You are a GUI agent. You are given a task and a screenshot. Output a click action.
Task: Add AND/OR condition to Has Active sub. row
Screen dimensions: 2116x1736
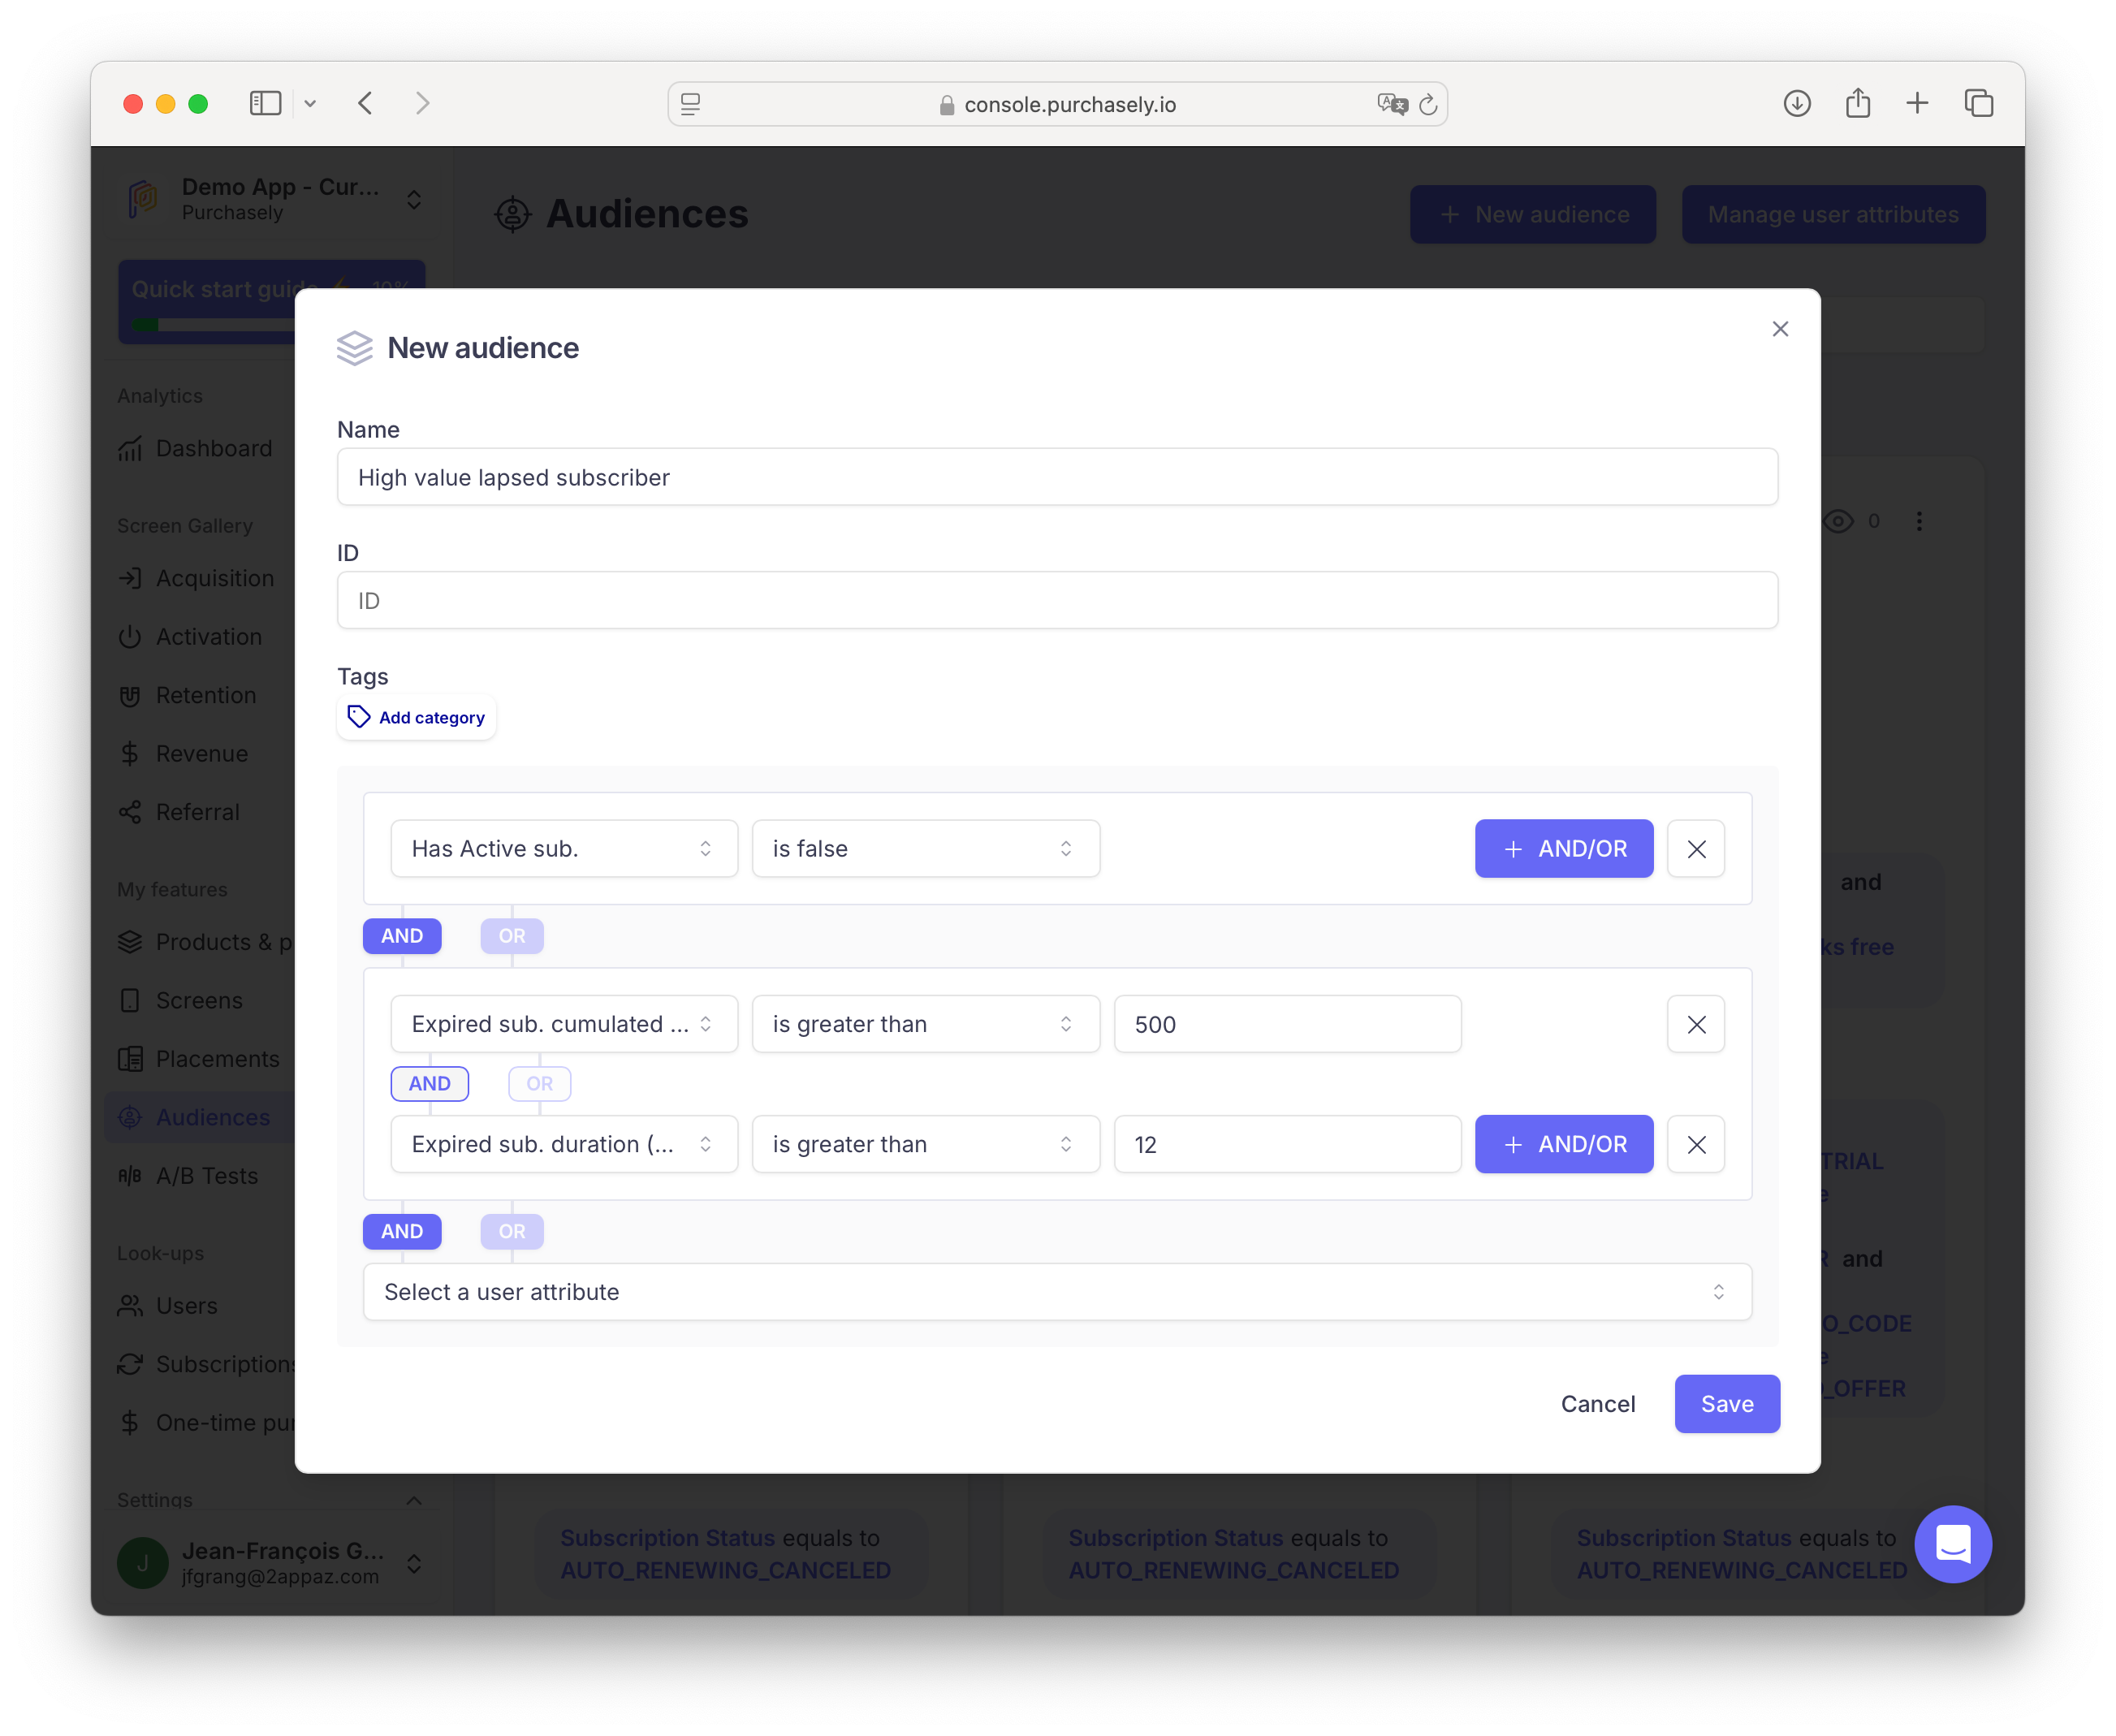(x=1563, y=848)
